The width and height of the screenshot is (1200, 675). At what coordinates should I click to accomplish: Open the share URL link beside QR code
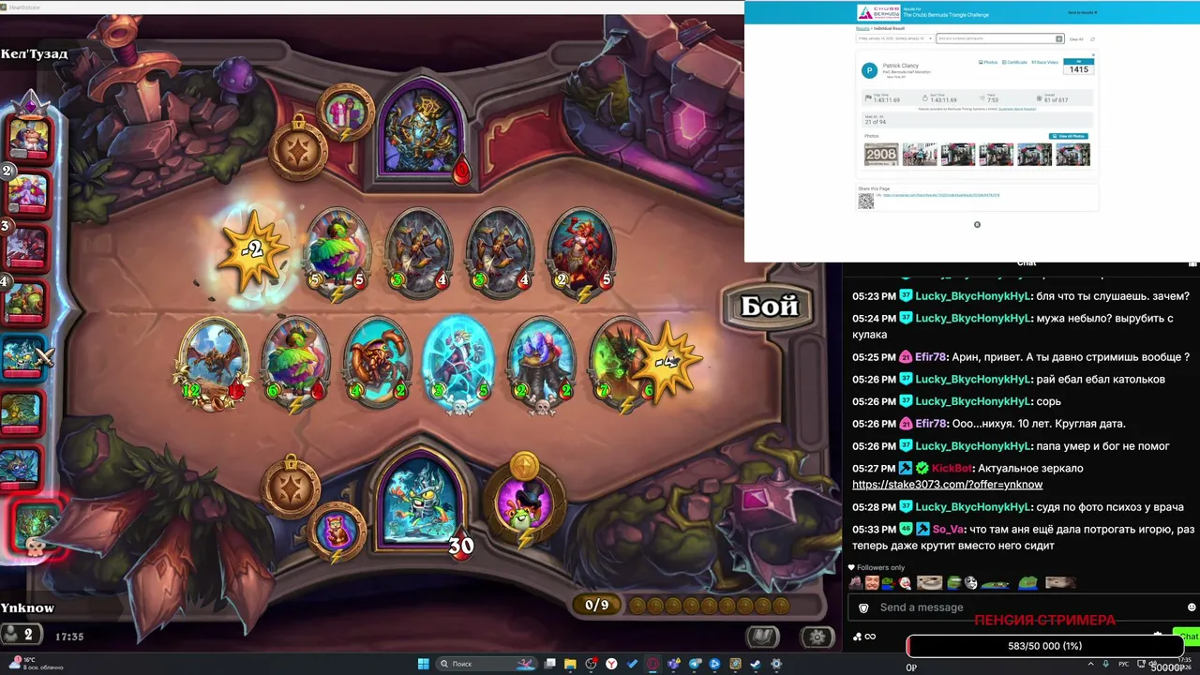(x=940, y=195)
